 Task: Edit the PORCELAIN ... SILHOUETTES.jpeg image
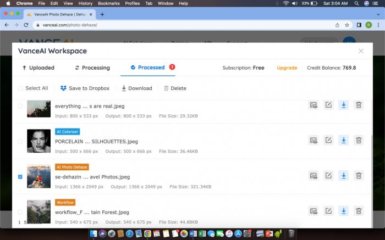coord(328,141)
